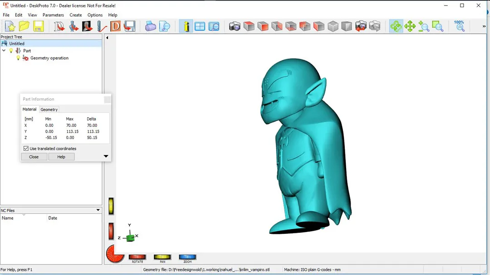The height and width of the screenshot is (275, 490).
Task: Collapse the Part node in Project Tree
Action: point(4,51)
